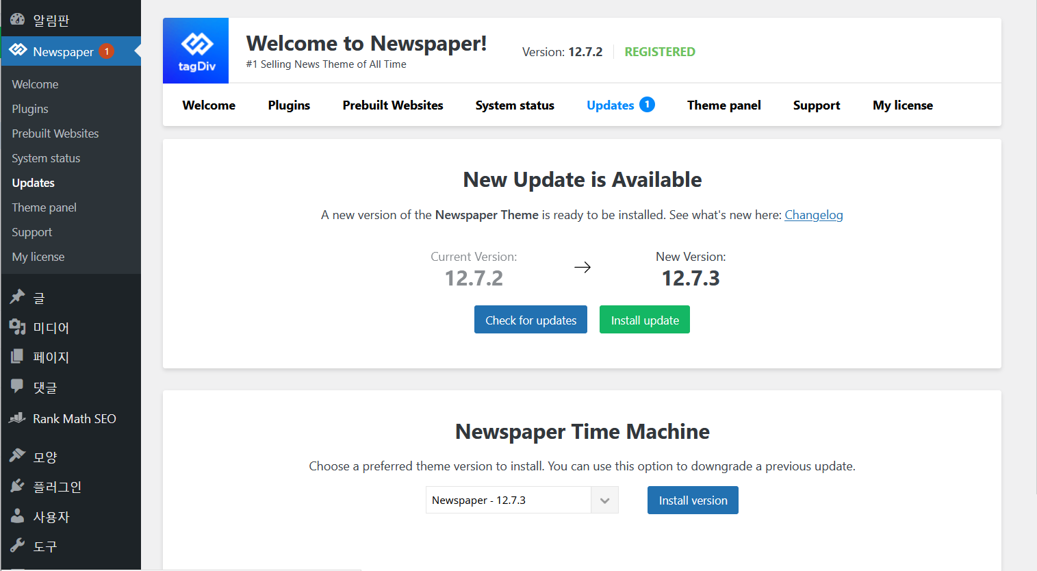Click the plug icon beside 플러그인

click(x=18, y=486)
